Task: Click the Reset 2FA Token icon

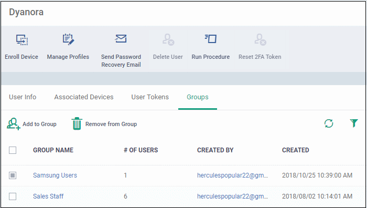Action: coord(260,39)
